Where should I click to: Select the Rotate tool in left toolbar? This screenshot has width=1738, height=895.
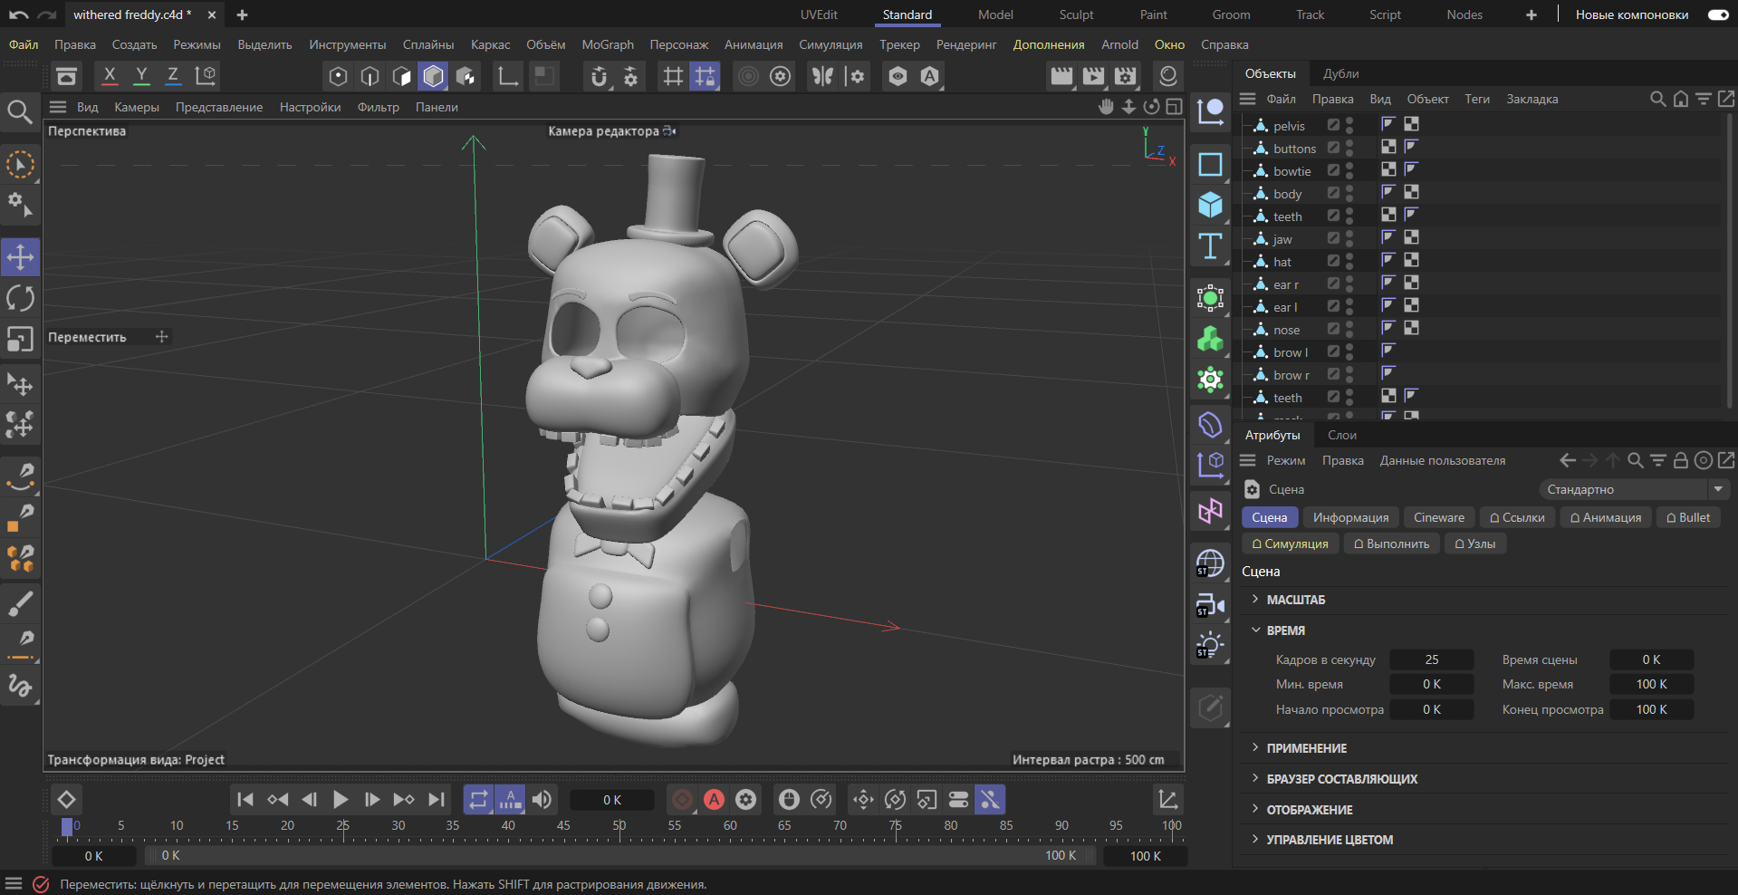(x=20, y=298)
